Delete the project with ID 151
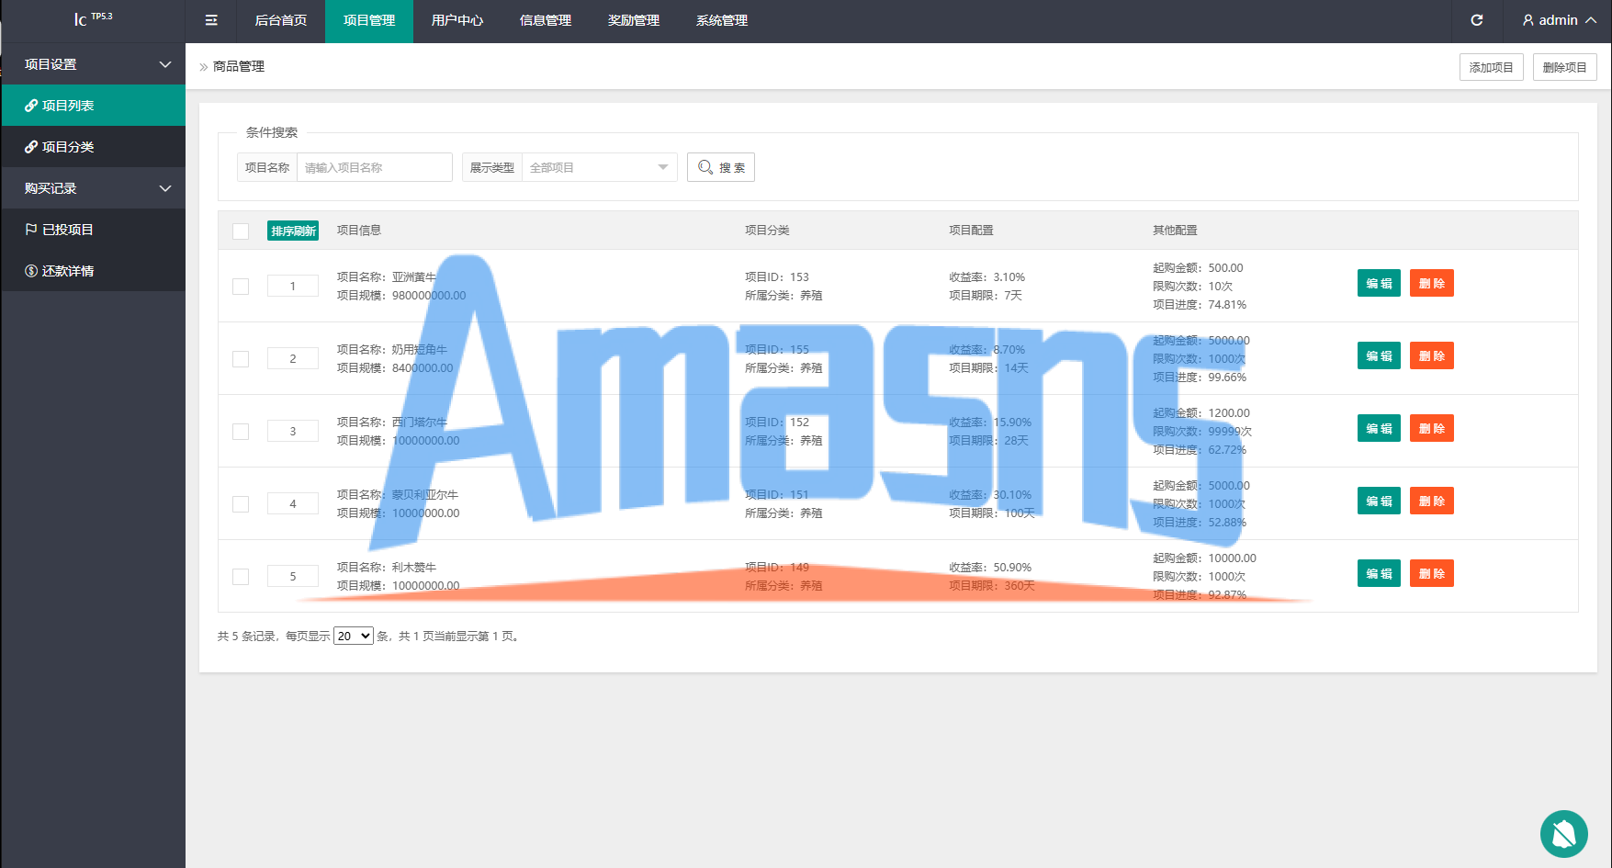Image resolution: width=1612 pixels, height=868 pixels. pyautogui.click(x=1432, y=501)
